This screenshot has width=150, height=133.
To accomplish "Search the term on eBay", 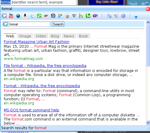I will 46,16.
